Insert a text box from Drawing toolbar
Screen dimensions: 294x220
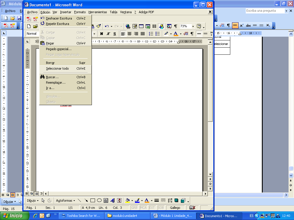point(106,201)
